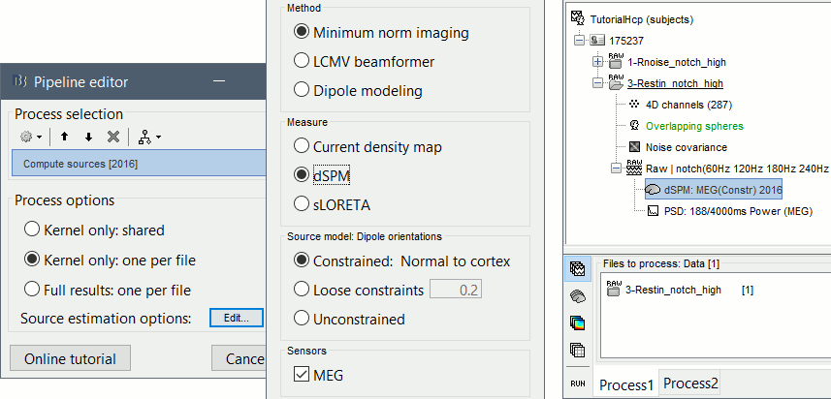Choose sLORETA measure
The height and width of the screenshot is (399, 831).
point(301,203)
